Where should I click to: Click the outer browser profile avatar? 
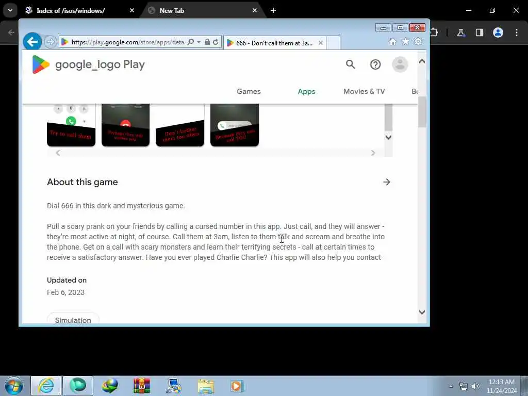point(498,32)
